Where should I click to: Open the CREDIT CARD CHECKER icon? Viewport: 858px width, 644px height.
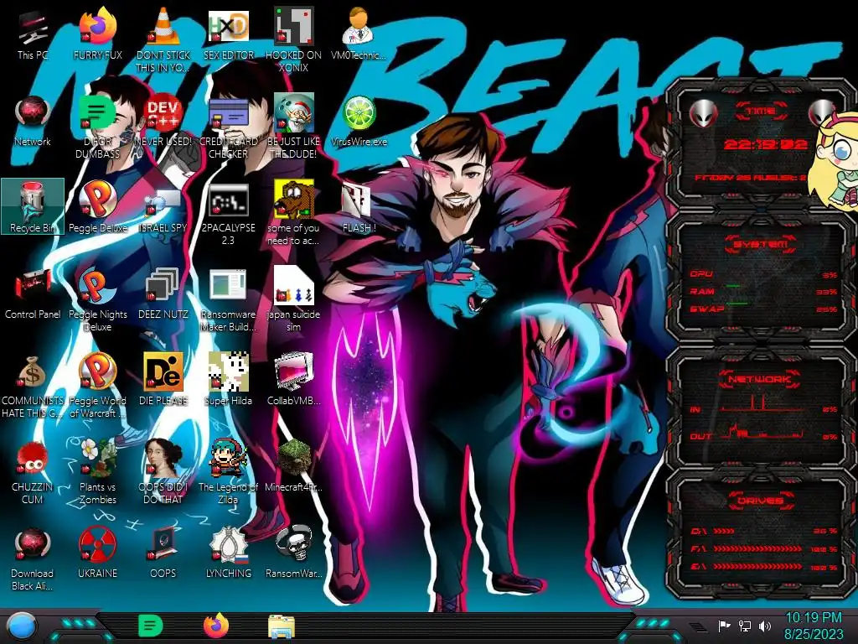(x=228, y=126)
